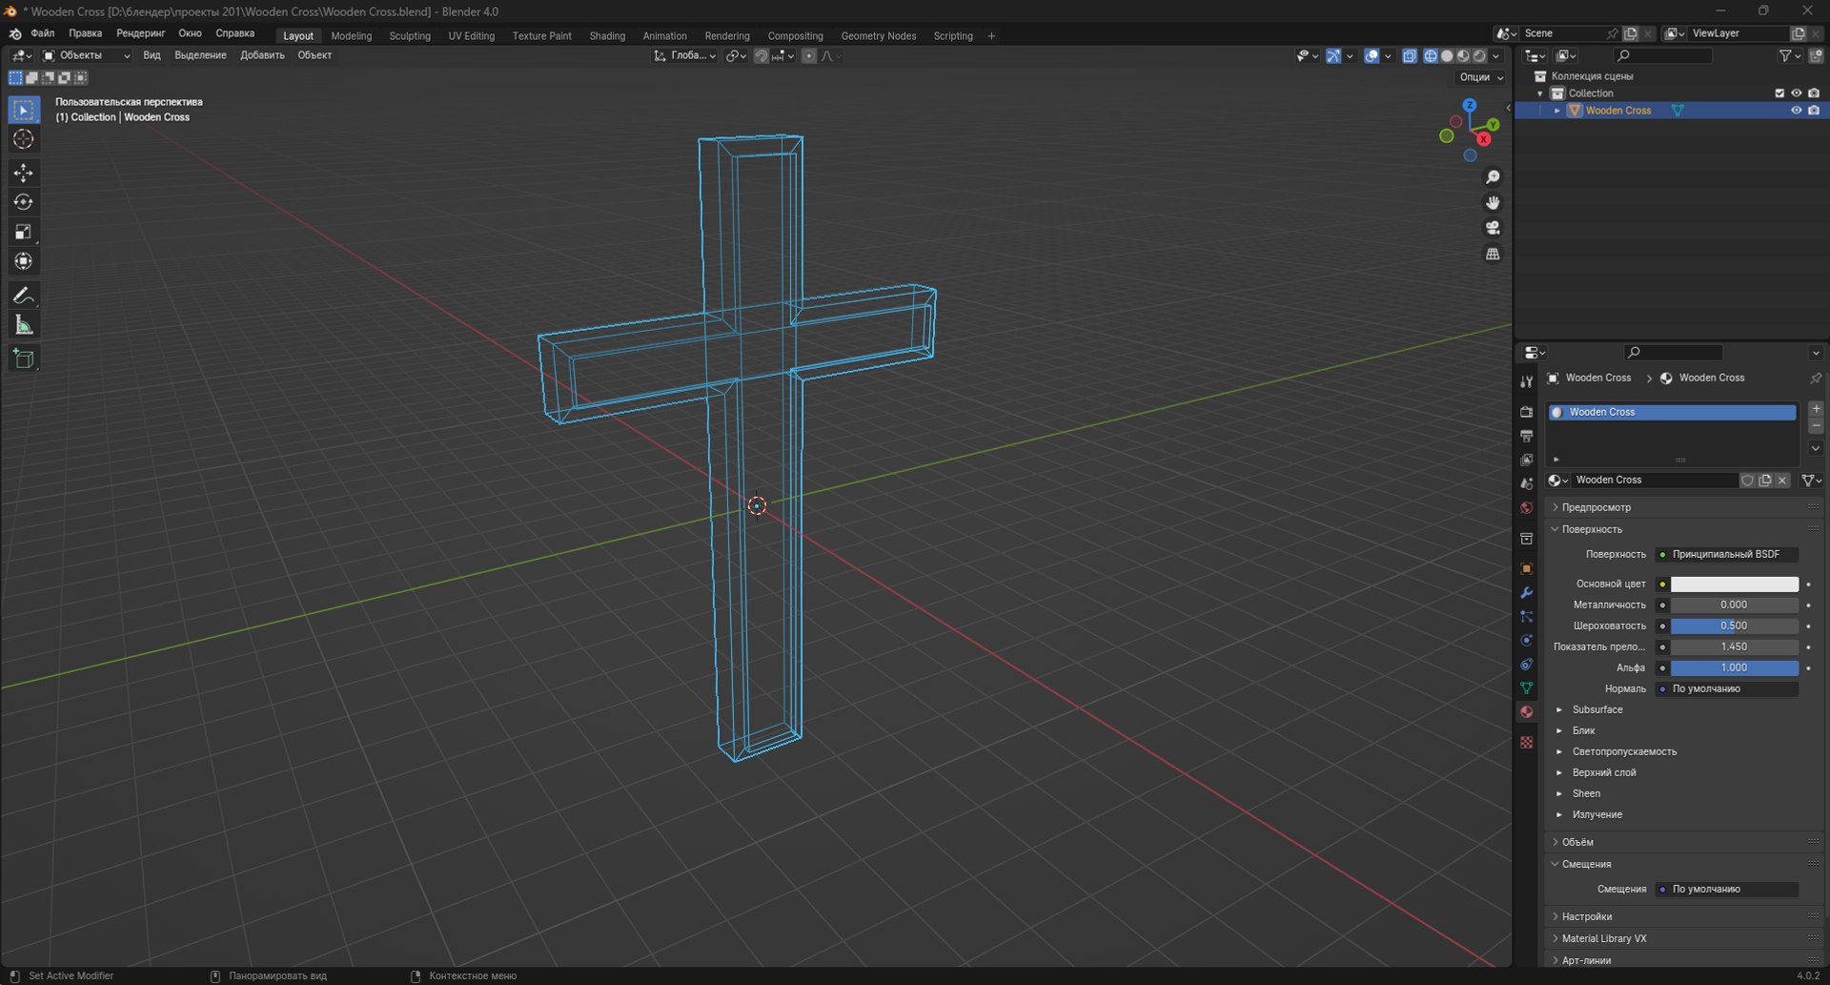Select the Transform tool
The width and height of the screenshot is (1830, 985).
point(24,261)
